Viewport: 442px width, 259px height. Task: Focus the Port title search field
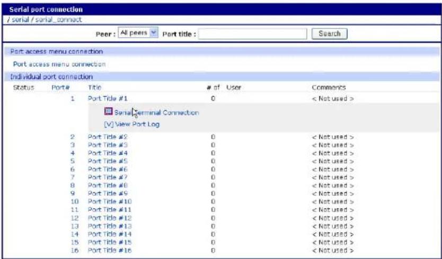pyautogui.click(x=253, y=34)
